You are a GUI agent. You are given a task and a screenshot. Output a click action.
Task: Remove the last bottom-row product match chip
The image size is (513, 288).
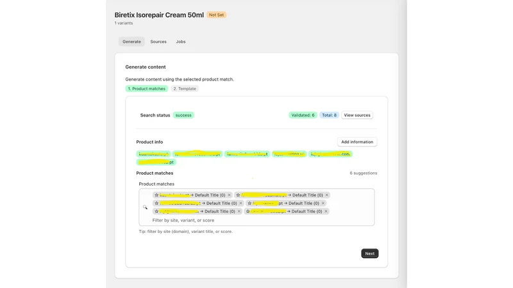[x=326, y=211]
